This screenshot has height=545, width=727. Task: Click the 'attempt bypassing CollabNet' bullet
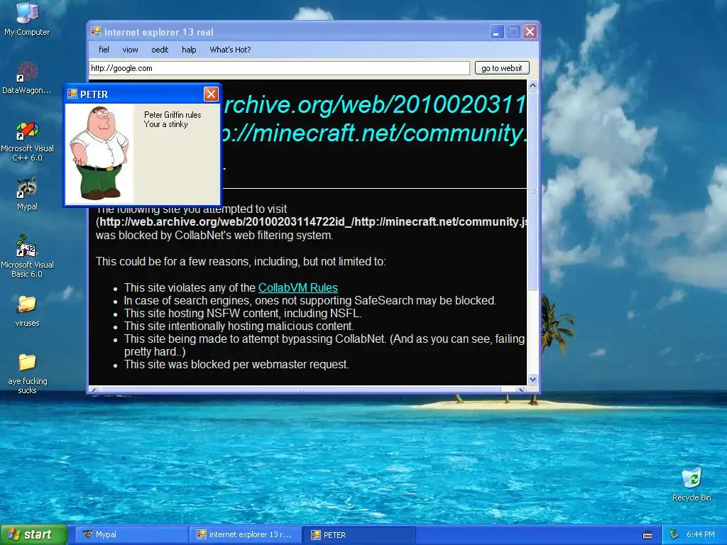pyautogui.click(x=324, y=346)
